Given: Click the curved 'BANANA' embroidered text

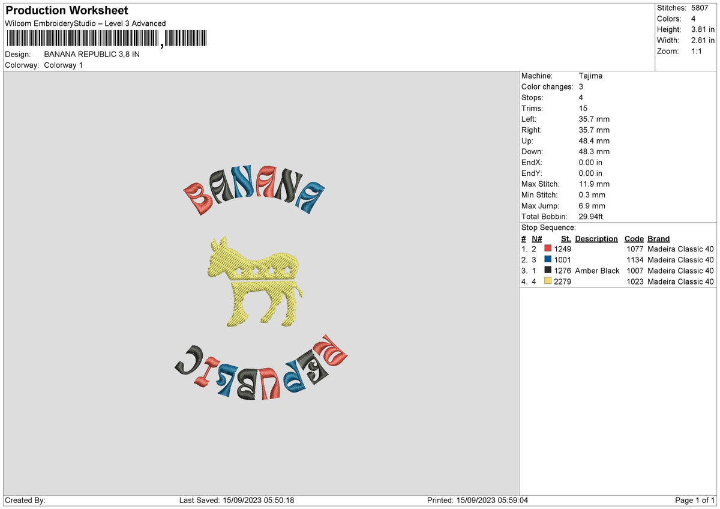Looking at the screenshot, I should (254, 191).
